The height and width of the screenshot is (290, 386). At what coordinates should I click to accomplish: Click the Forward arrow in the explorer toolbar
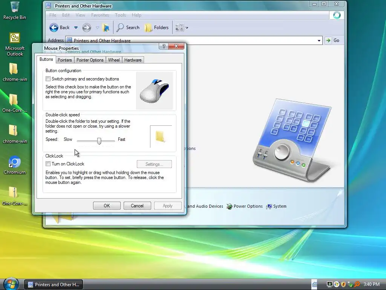[86, 28]
